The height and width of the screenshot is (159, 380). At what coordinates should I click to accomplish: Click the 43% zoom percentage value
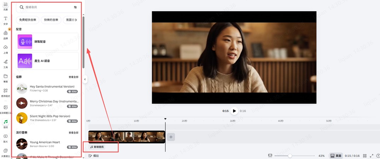click(x=322, y=155)
